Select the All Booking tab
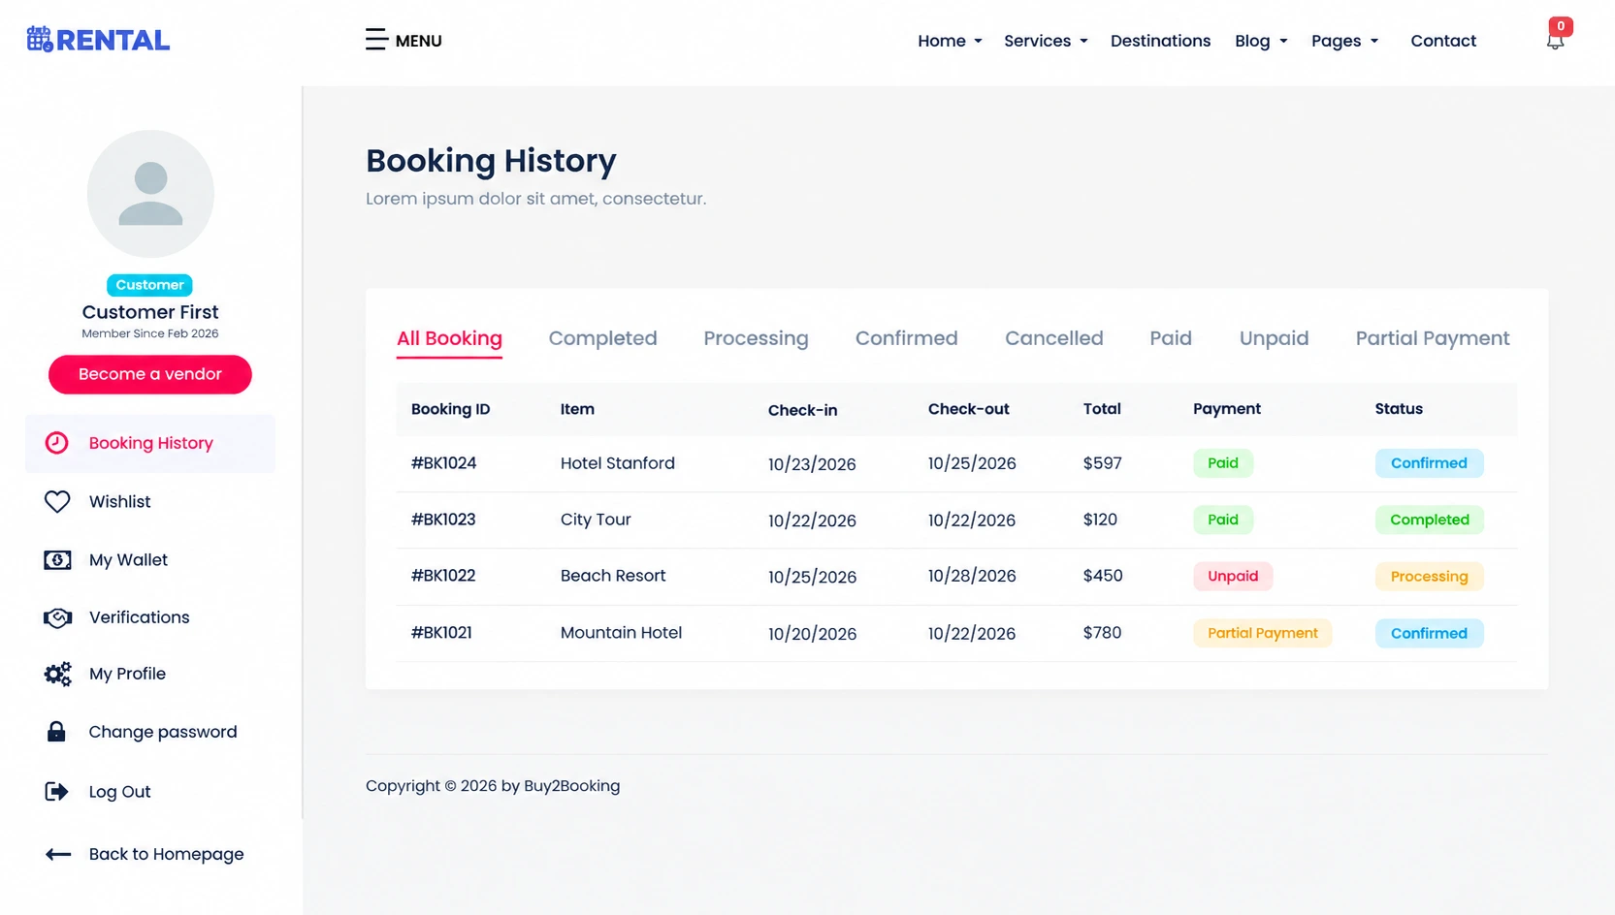Viewport: 1615px width, 915px height. pos(449,338)
